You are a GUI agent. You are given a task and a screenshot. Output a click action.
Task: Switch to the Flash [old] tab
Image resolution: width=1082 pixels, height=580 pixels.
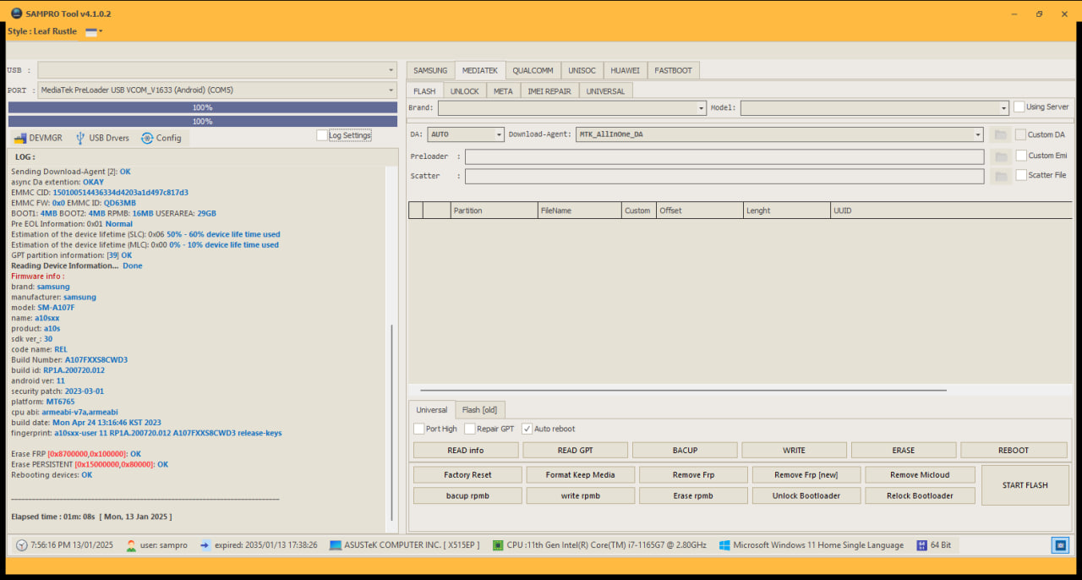pyautogui.click(x=479, y=409)
